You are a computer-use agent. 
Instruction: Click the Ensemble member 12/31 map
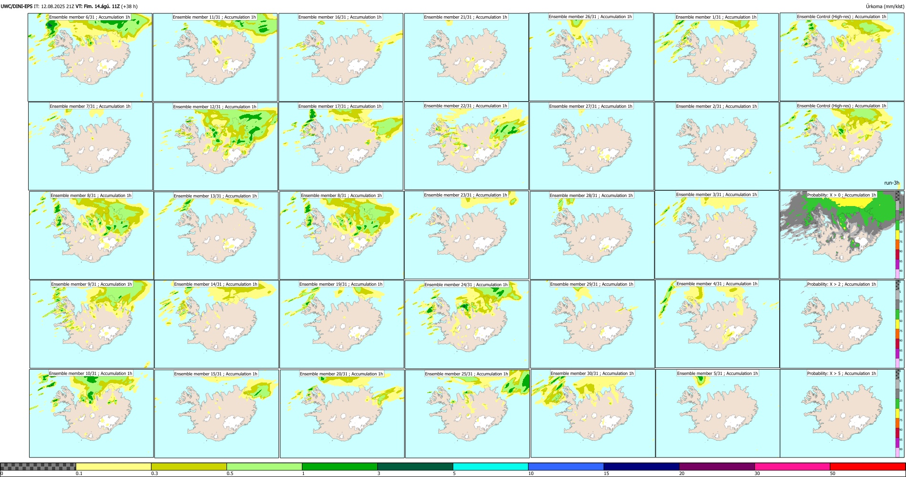pyautogui.click(x=216, y=146)
